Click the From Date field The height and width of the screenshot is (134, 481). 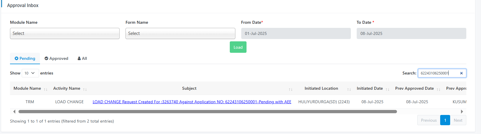[296, 33]
